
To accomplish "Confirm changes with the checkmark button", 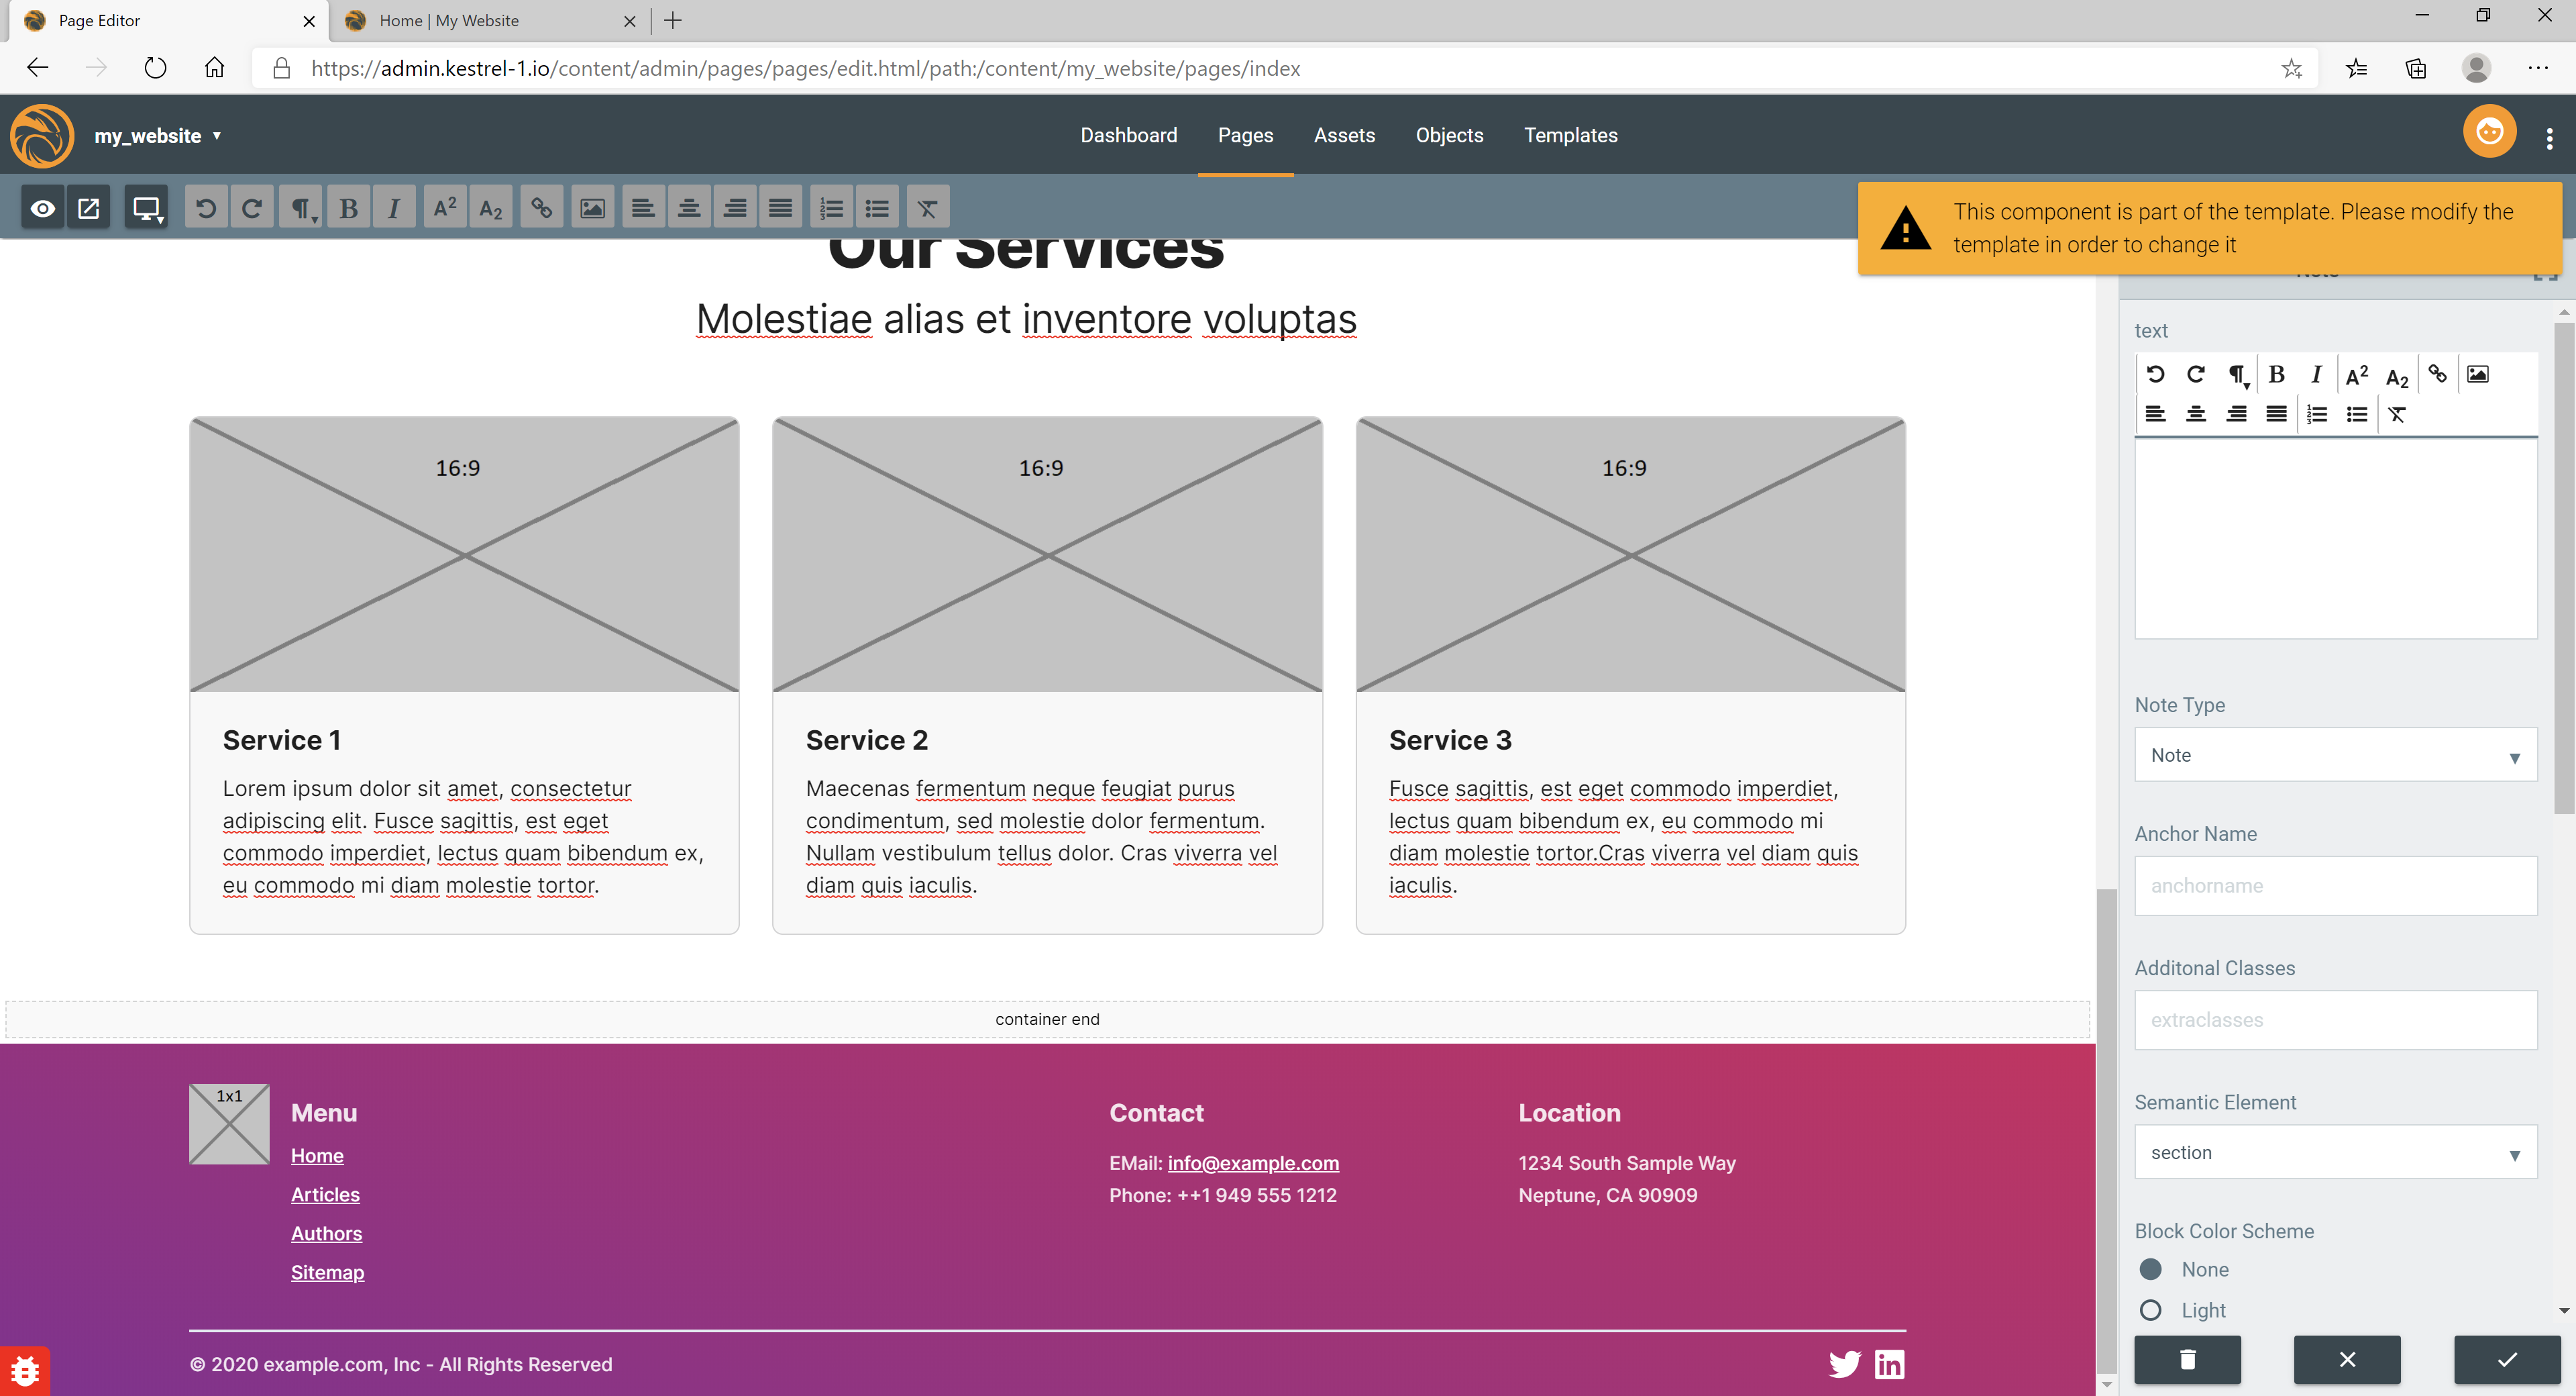I will 2506,1359.
